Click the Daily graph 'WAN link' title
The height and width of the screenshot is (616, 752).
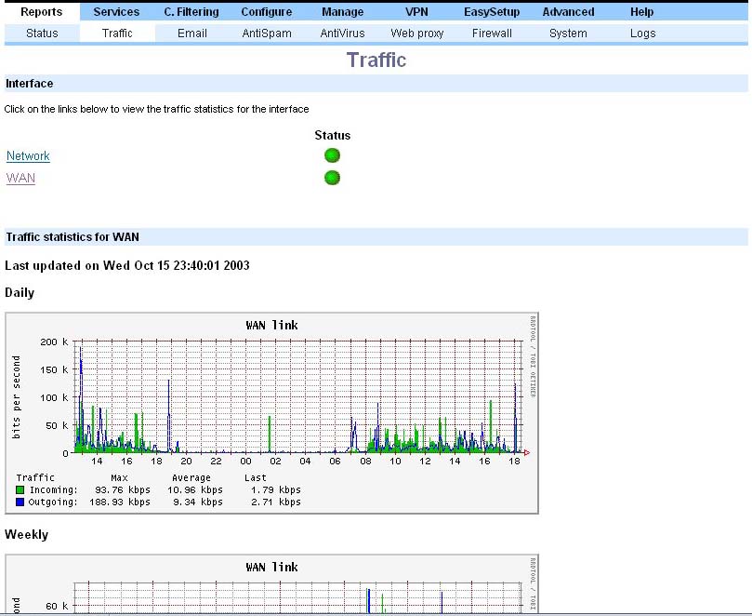click(x=272, y=325)
